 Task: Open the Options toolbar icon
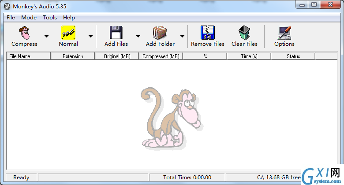tap(284, 33)
